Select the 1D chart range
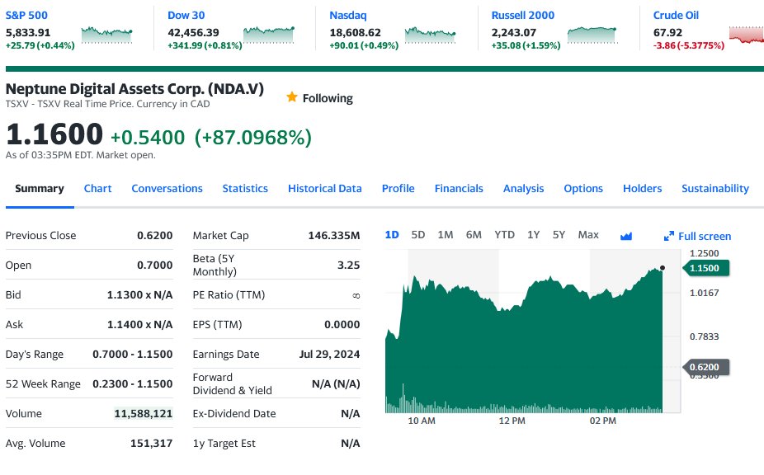The width and height of the screenshot is (764, 475). tap(392, 235)
